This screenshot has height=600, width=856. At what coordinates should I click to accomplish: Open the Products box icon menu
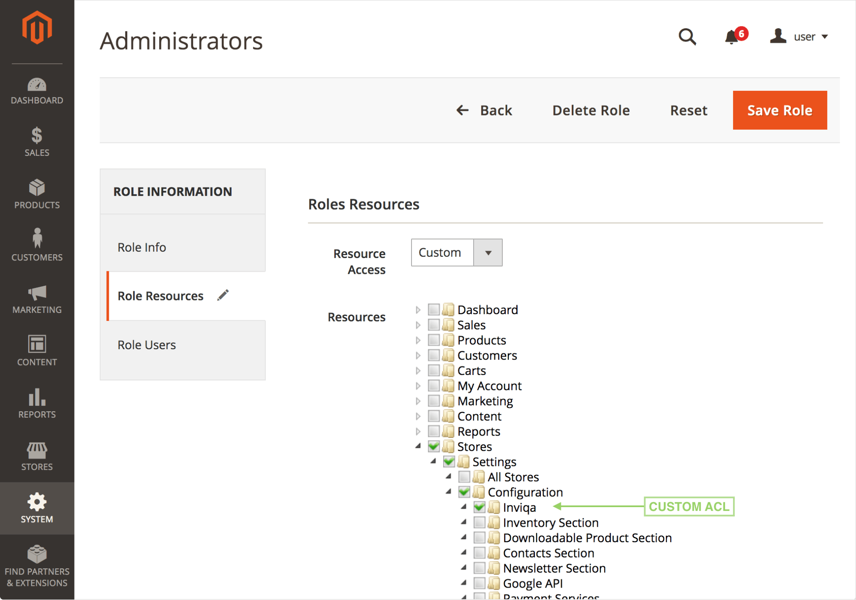tap(37, 194)
